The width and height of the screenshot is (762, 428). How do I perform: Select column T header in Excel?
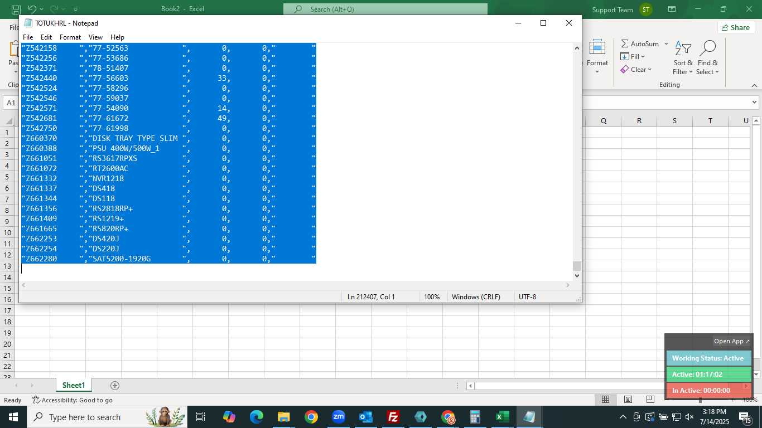point(710,121)
